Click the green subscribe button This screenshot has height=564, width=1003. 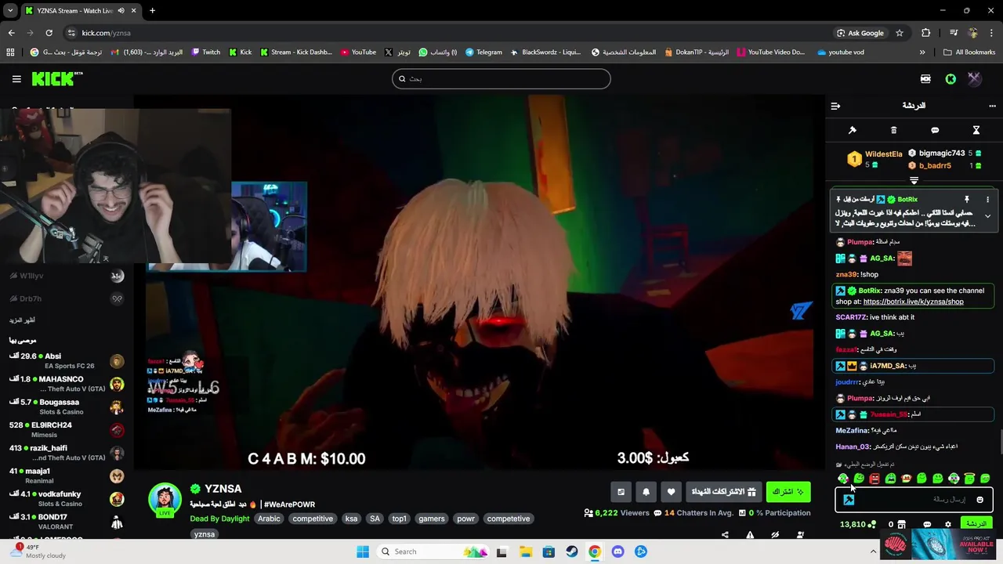point(788,492)
